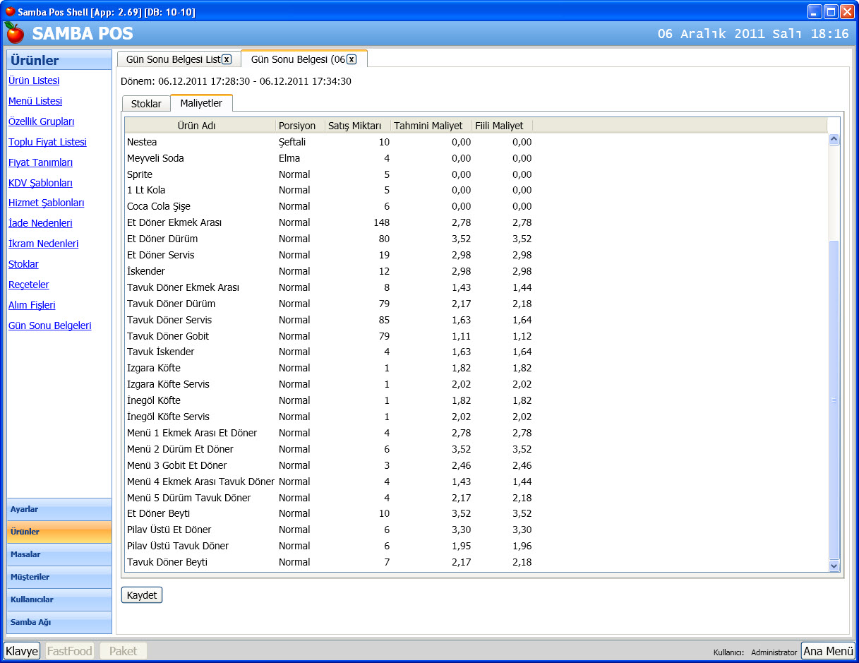Open the Ürün Listesi link

point(34,80)
